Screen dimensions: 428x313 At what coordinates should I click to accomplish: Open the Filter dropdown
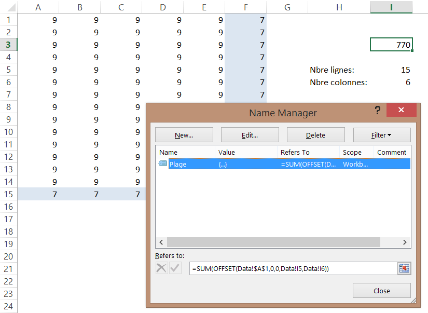coord(381,135)
